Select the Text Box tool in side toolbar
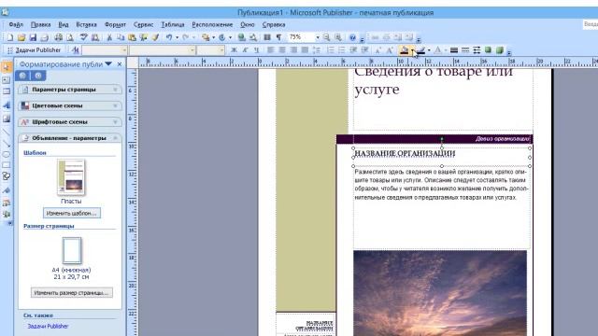 pyautogui.click(x=7, y=80)
